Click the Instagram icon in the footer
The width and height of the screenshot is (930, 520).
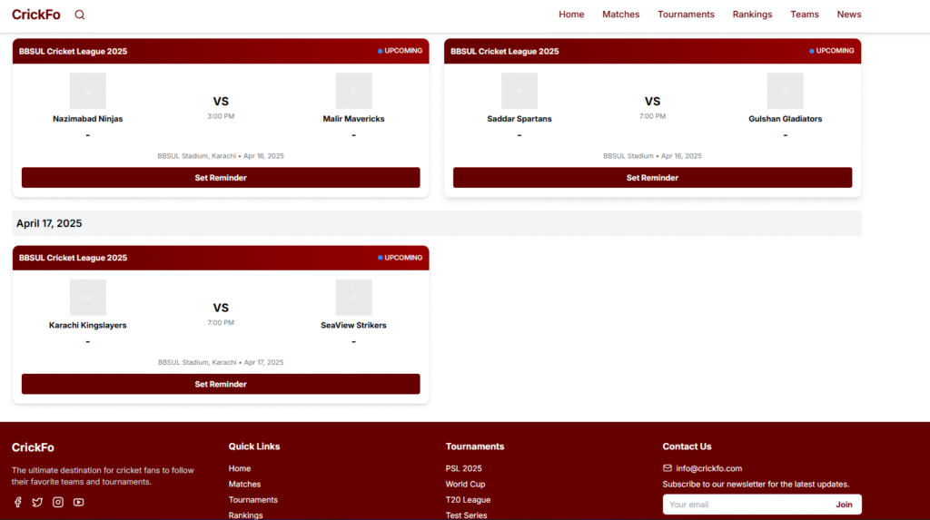tap(58, 502)
